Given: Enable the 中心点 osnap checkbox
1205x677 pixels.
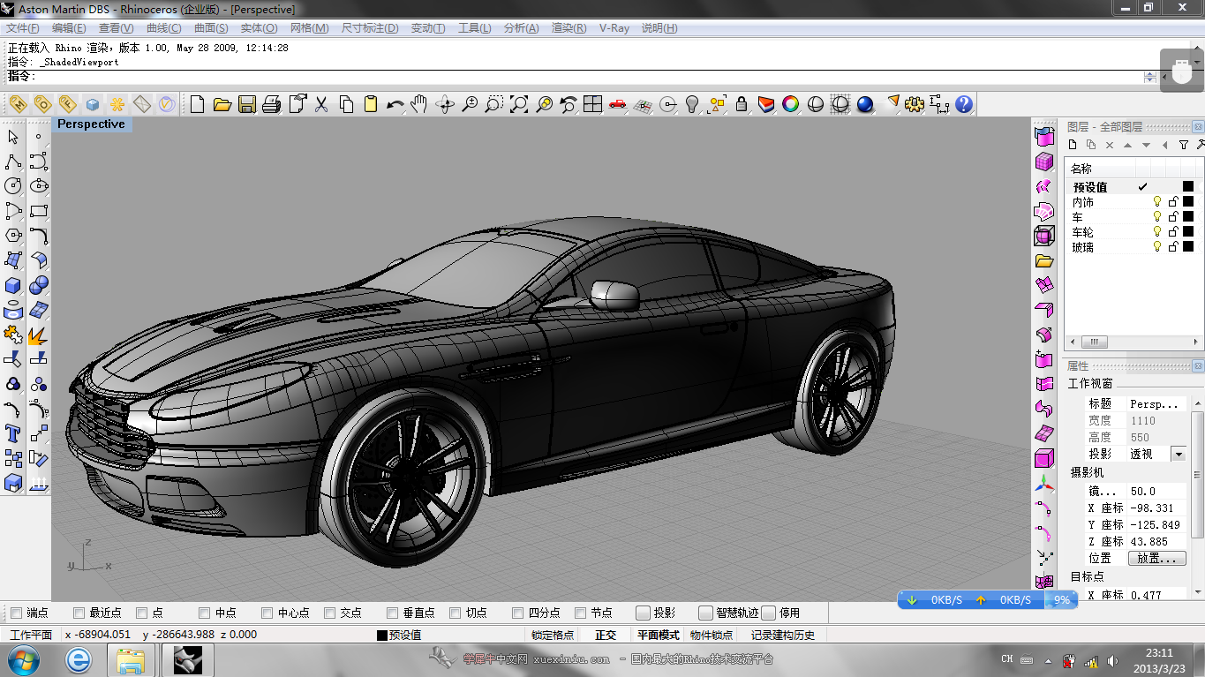Looking at the screenshot, I should tap(267, 613).
